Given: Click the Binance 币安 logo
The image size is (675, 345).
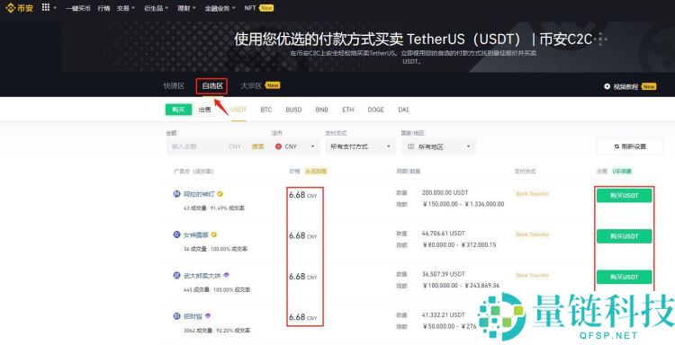Looking at the screenshot, I should (20, 8).
